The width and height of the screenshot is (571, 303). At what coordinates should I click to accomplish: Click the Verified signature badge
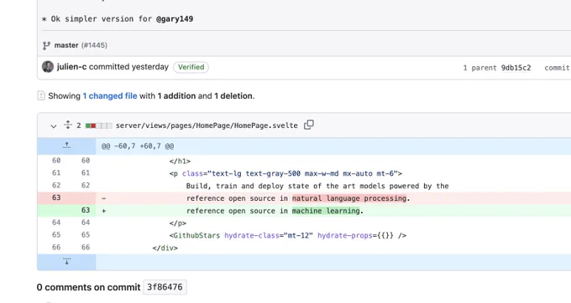point(191,67)
